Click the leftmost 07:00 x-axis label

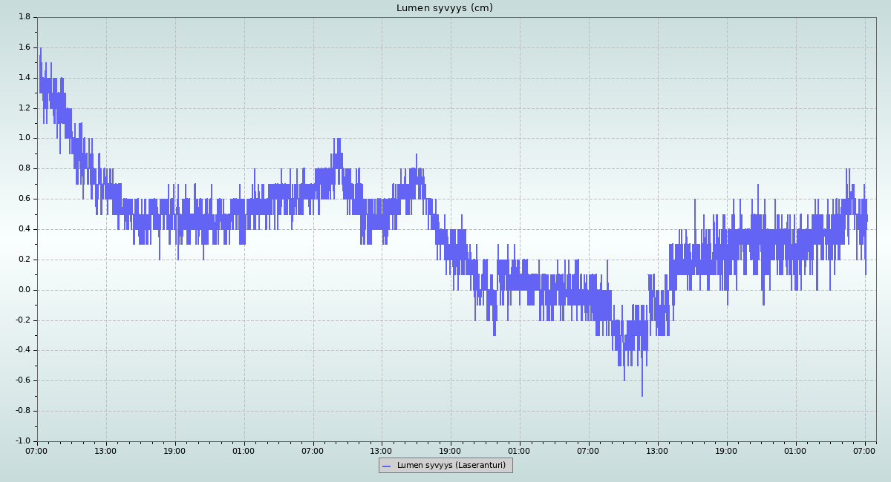(x=36, y=451)
